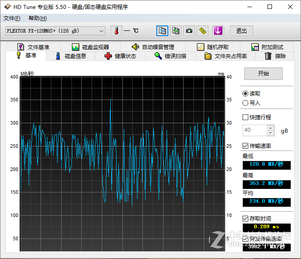Click the burst rate 3982.1 MB/秒 value

pyautogui.click(x=267, y=247)
